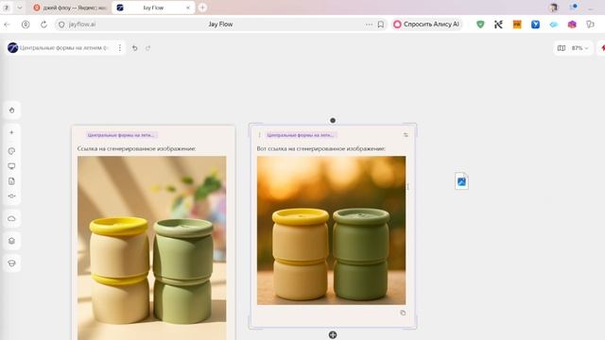This screenshot has width=605, height=340.
Task: Redo the last undone action
Action: click(147, 48)
